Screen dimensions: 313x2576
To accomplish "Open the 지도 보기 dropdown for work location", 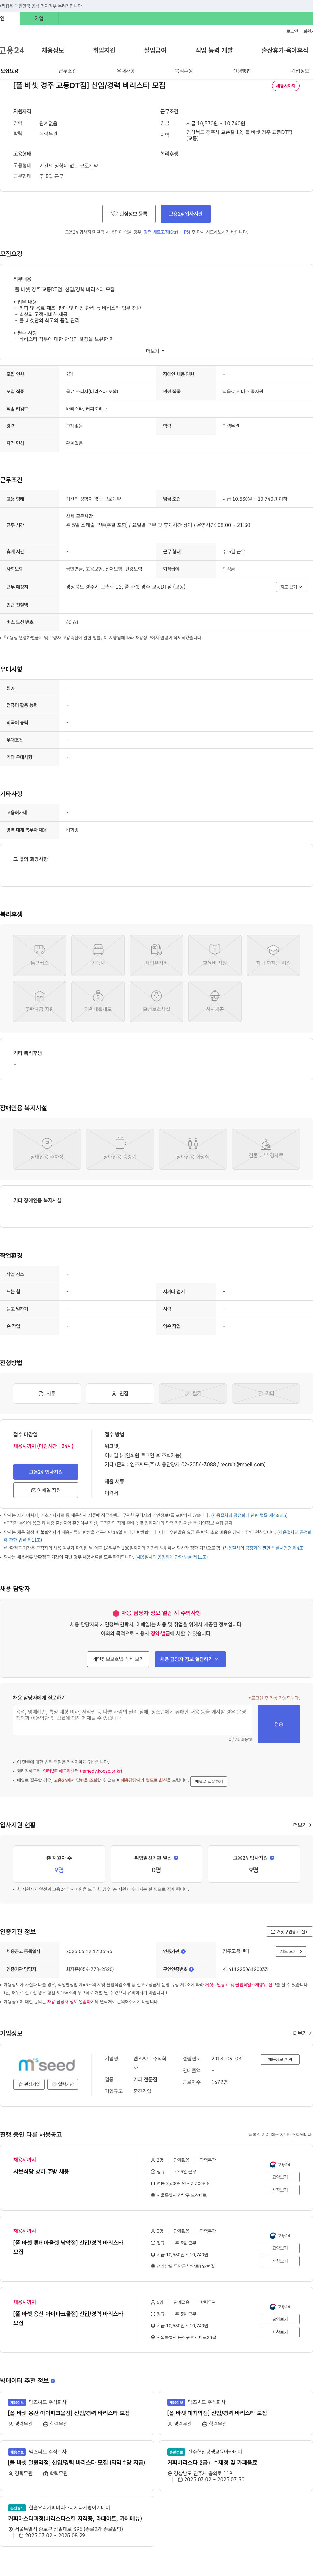I will 291,587.
